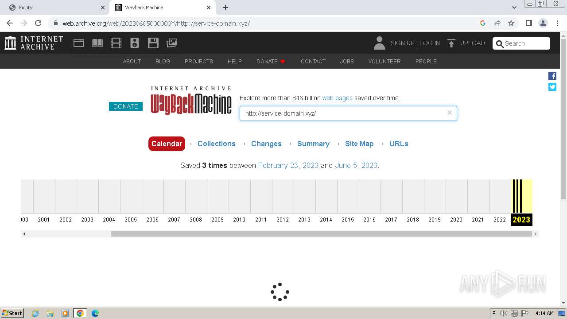The width and height of the screenshot is (567, 319).
Task: Open the BLOG menu item
Action: [x=163, y=61]
